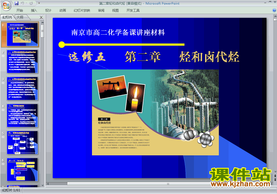
Task: Open the 插入 ribbon tab
Action: (x=34, y=11)
